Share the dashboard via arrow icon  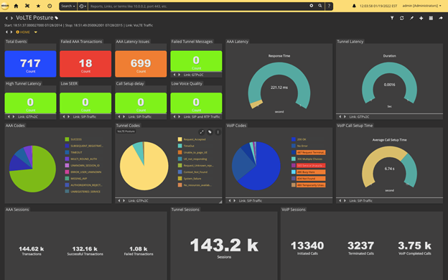point(441,18)
